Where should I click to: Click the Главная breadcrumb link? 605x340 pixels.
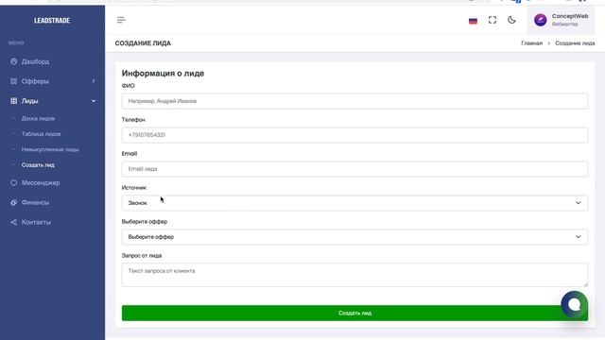coord(531,43)
